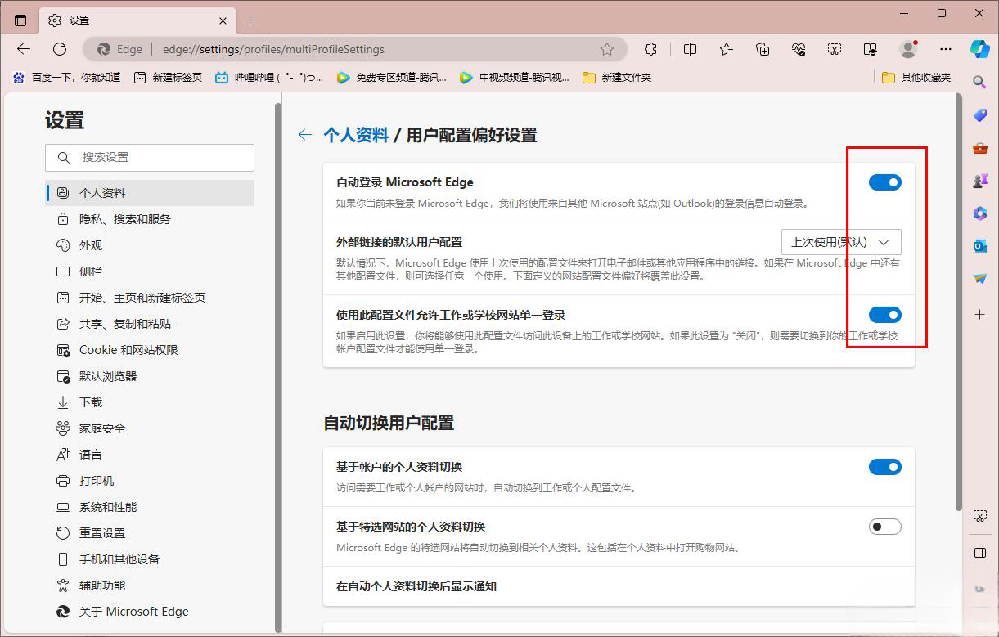Open the Extensions puzzle icon
The height and width of the screenshot is (637, 999).
coord(650,49)
